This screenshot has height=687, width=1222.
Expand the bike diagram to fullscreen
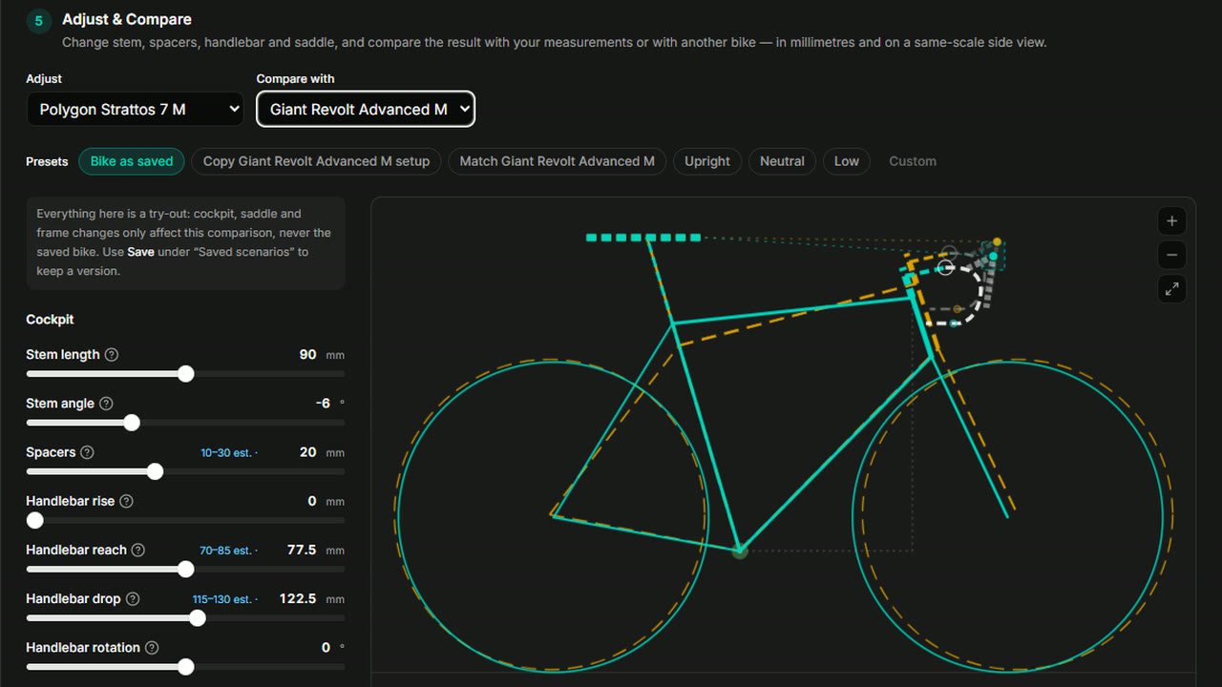click(1171, 289)
